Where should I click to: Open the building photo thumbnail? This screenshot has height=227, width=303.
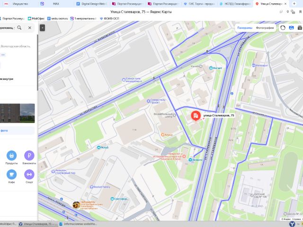[x=18, y=113]
